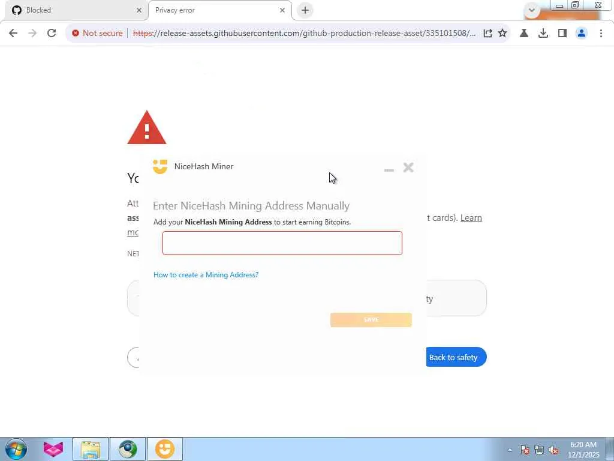Click the muted volume tray icon
Image resolution: width=614 pixels, height=461 pixels.
(x=553, y=450)
